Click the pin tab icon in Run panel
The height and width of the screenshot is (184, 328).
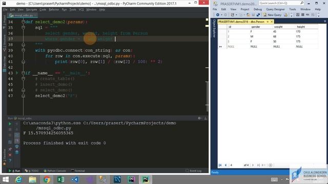(x=10, y=149)
